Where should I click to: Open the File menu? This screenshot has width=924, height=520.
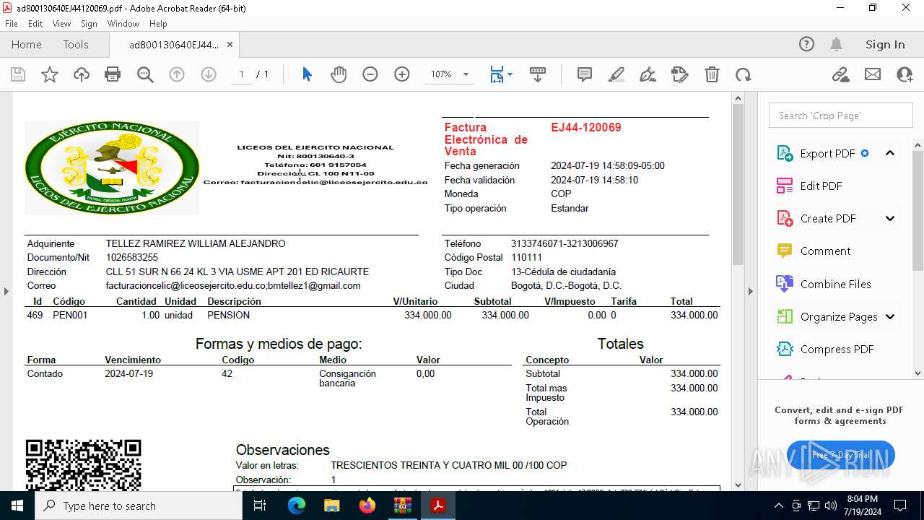pos(12,24)
